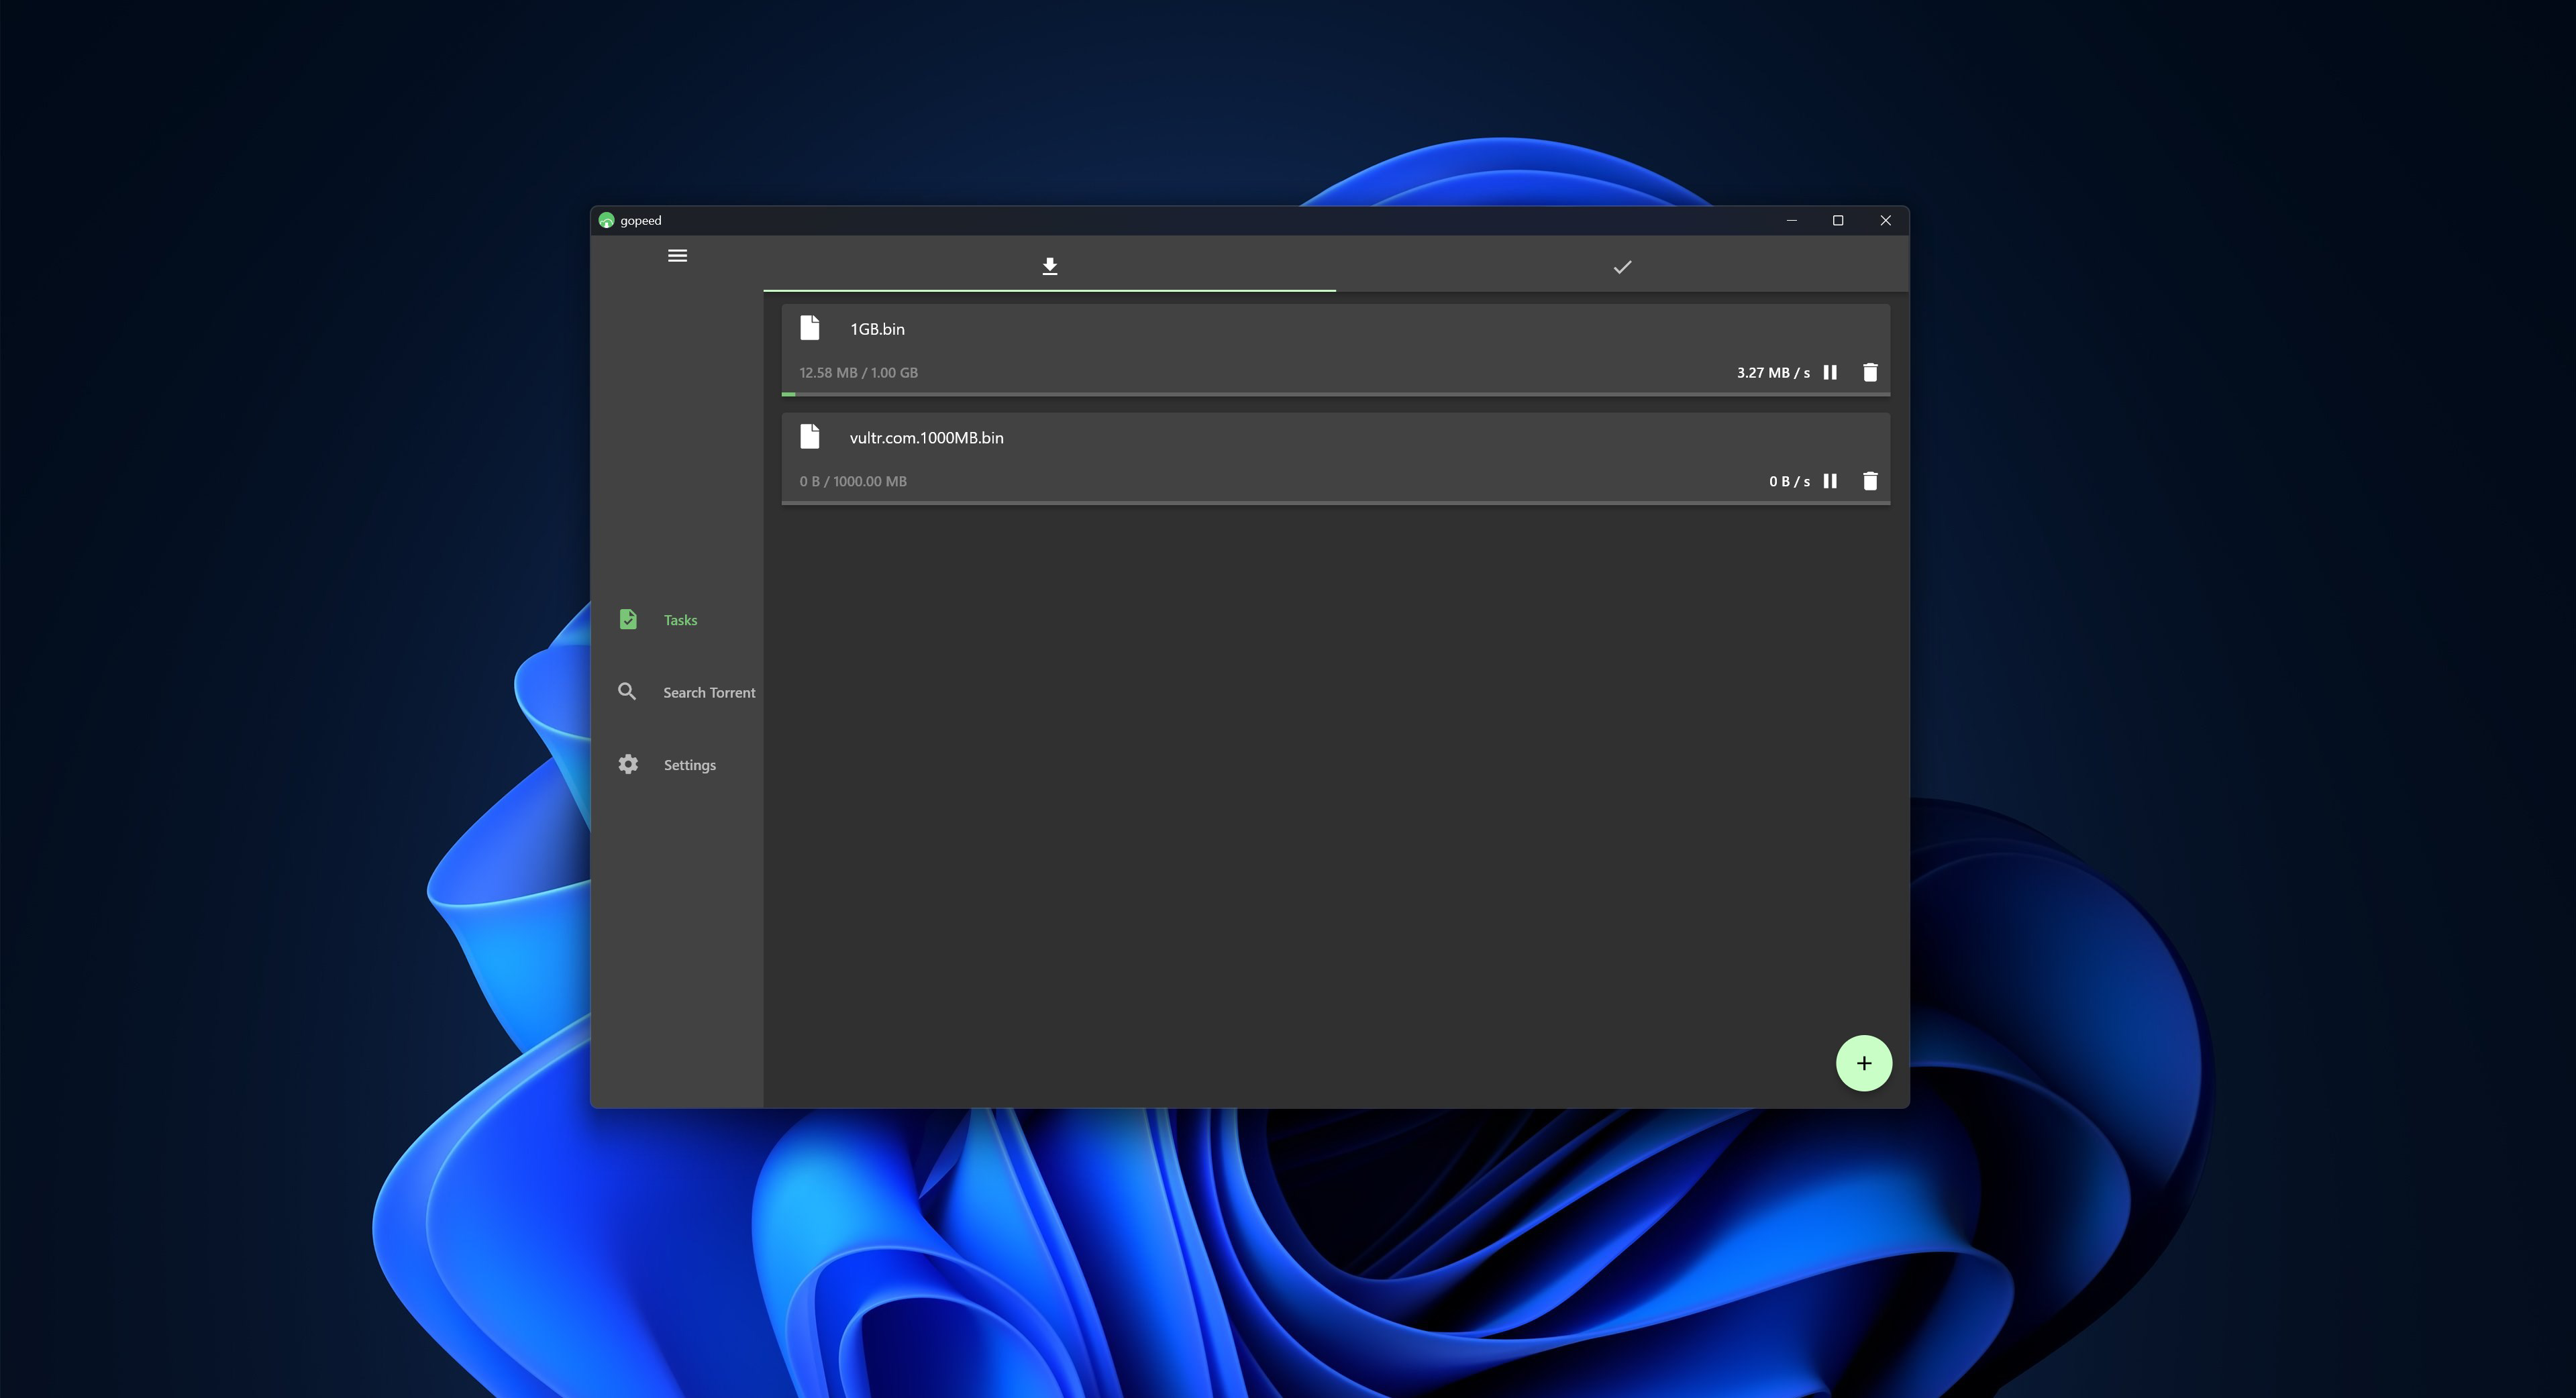The height and width of the screenshot is (1398, 2576).
Task: Open Settings via the gear icon
Action: (x=628, y=763)
